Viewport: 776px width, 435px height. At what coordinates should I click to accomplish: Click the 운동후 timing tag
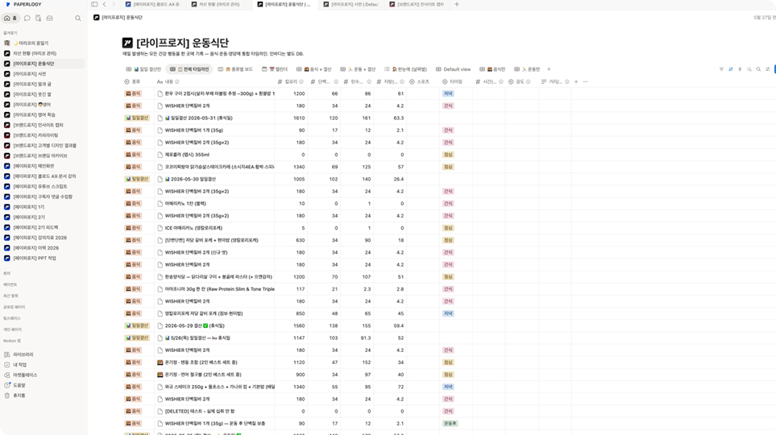point(450,424)
